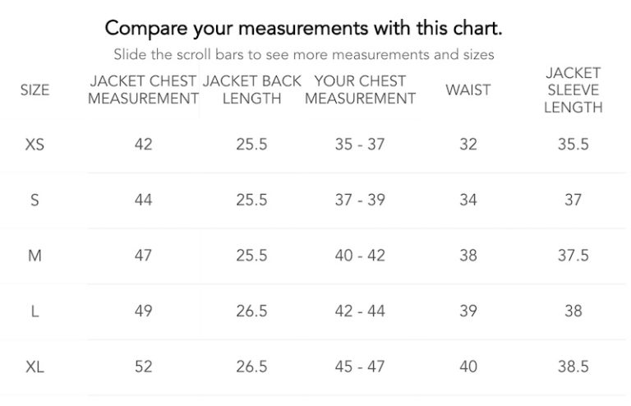Select the L size row label

point(35,311)
